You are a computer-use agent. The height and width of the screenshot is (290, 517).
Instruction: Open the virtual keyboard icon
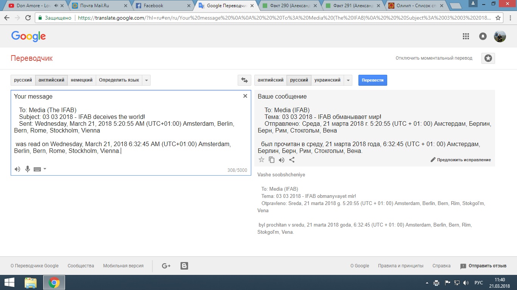(x=37, y=169)
